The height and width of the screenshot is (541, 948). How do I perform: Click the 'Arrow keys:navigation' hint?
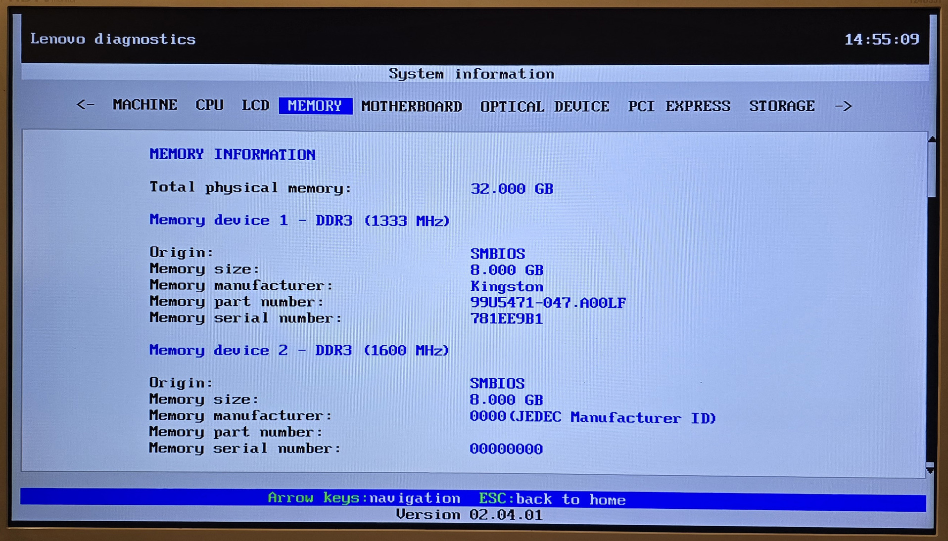364,498
